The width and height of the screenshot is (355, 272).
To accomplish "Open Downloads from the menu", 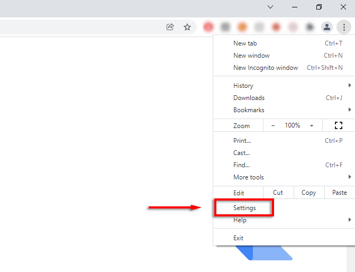I will [x=284, y=98].
